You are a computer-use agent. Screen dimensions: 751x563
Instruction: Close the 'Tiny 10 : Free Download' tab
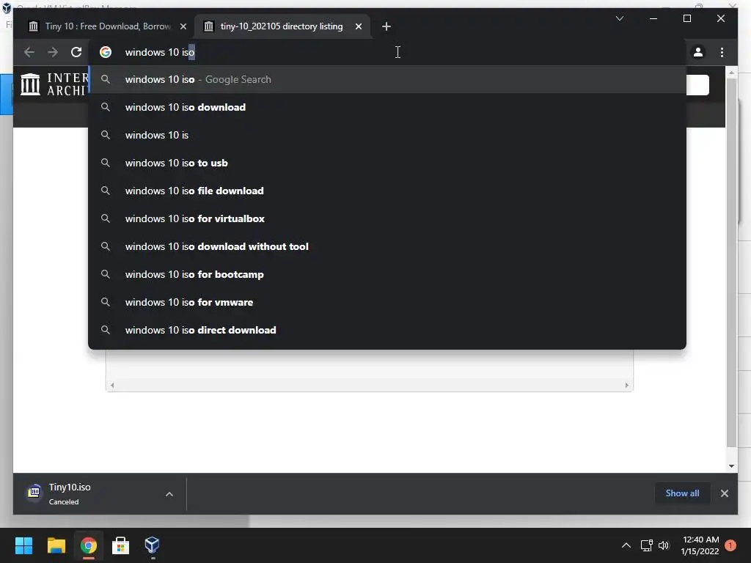[x=183, y=26]
